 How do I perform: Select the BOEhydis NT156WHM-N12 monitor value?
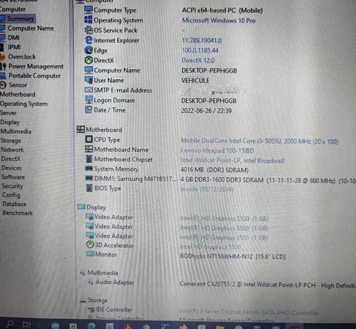233,257
